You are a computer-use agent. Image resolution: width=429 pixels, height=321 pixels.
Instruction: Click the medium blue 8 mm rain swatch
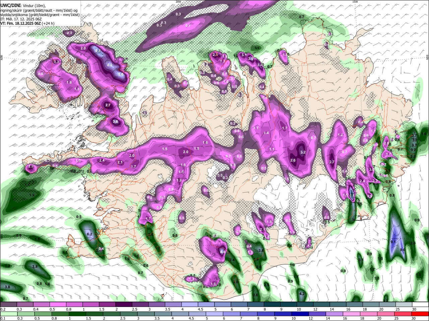point(266,314)
